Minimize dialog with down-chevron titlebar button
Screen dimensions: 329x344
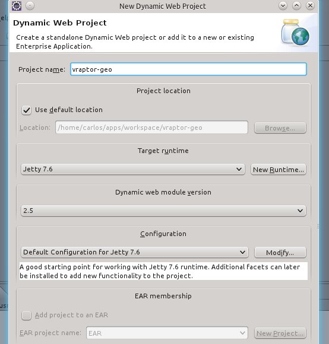[x=283, y=6]
